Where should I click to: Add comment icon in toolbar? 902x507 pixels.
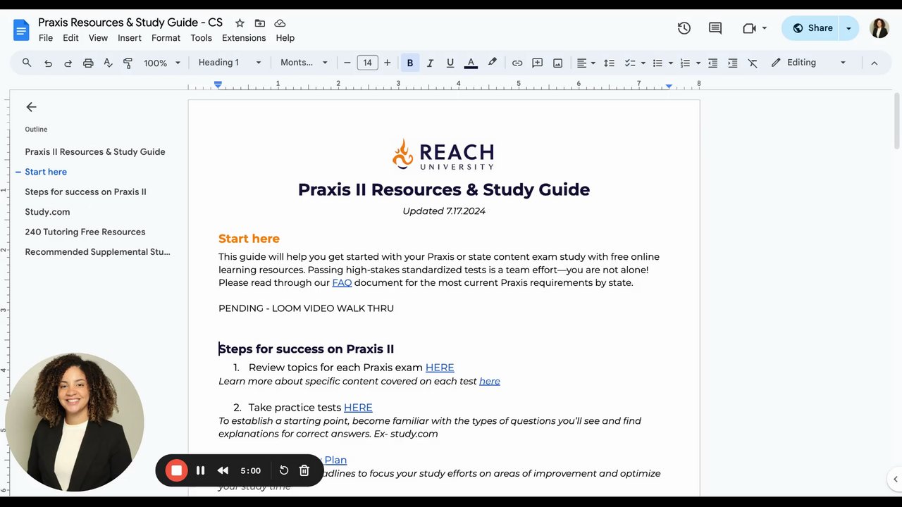538,63
